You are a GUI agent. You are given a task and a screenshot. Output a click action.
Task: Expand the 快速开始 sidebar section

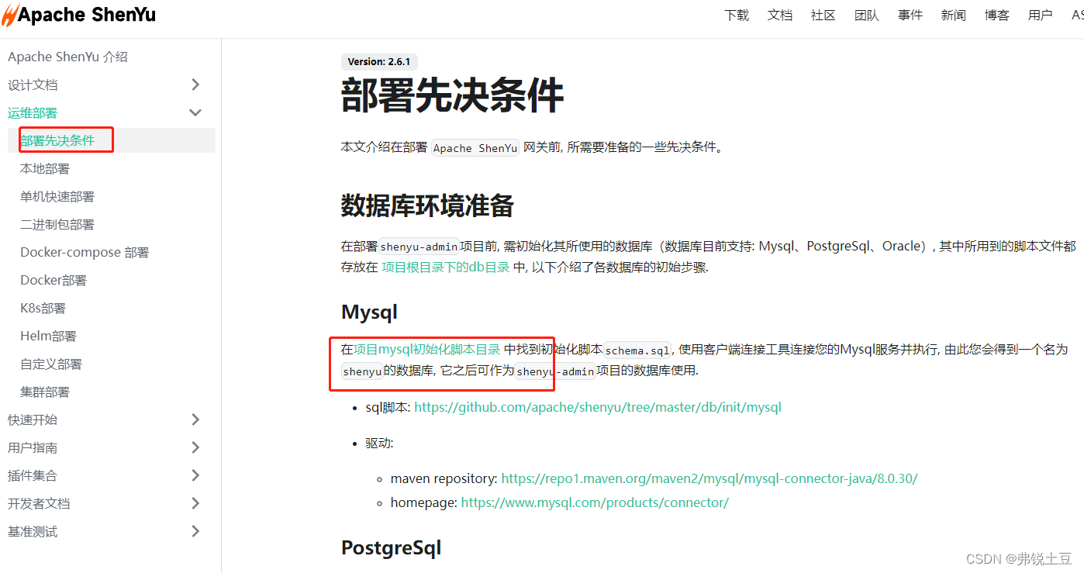[195, 419]
